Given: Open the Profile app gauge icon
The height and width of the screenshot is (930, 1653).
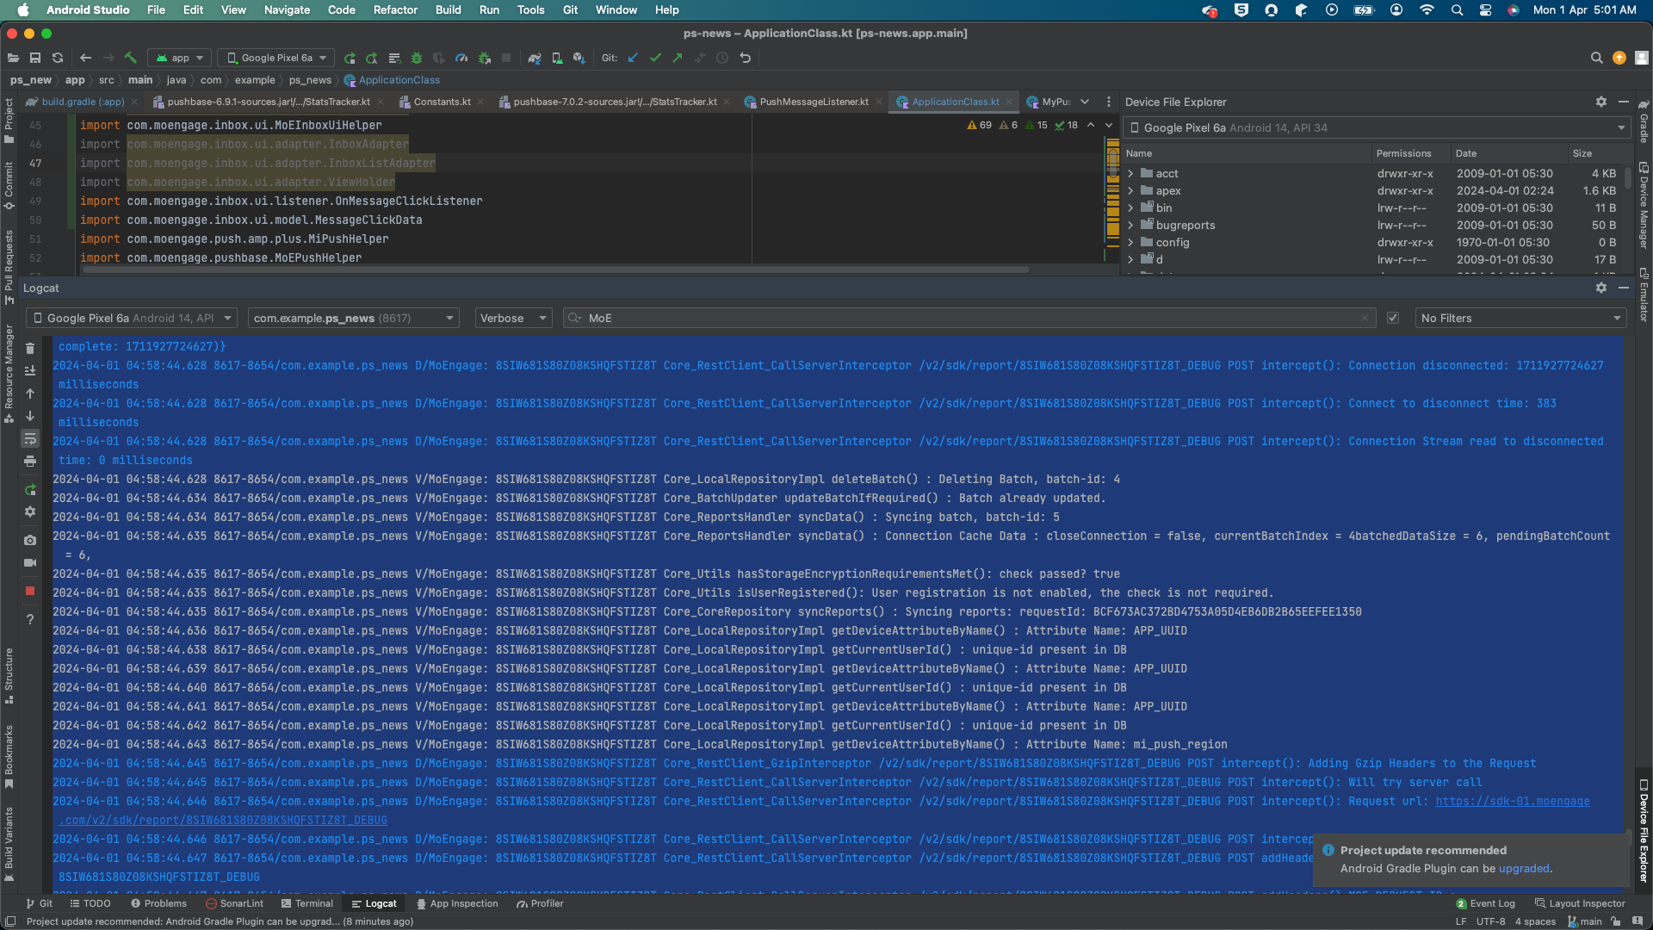Looking at the screenshot, I should 461,58.
